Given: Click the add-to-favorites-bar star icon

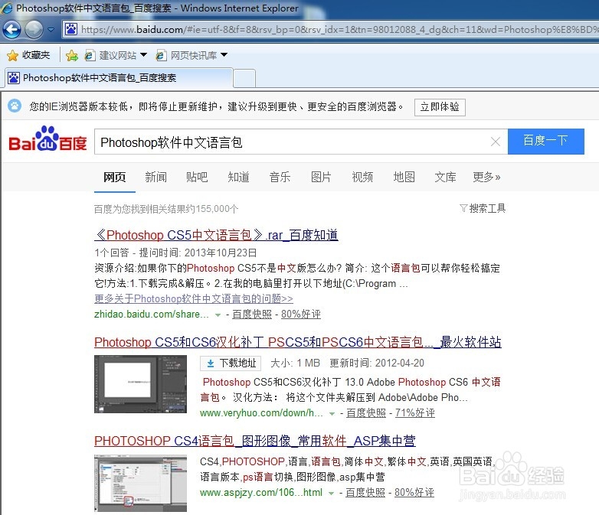Looking at the screenshot, I should click(72, 56).
